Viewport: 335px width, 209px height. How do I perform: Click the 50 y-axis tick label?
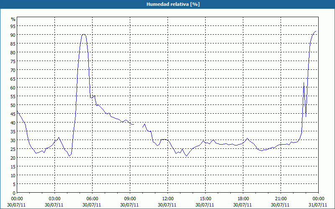(13, 105)
